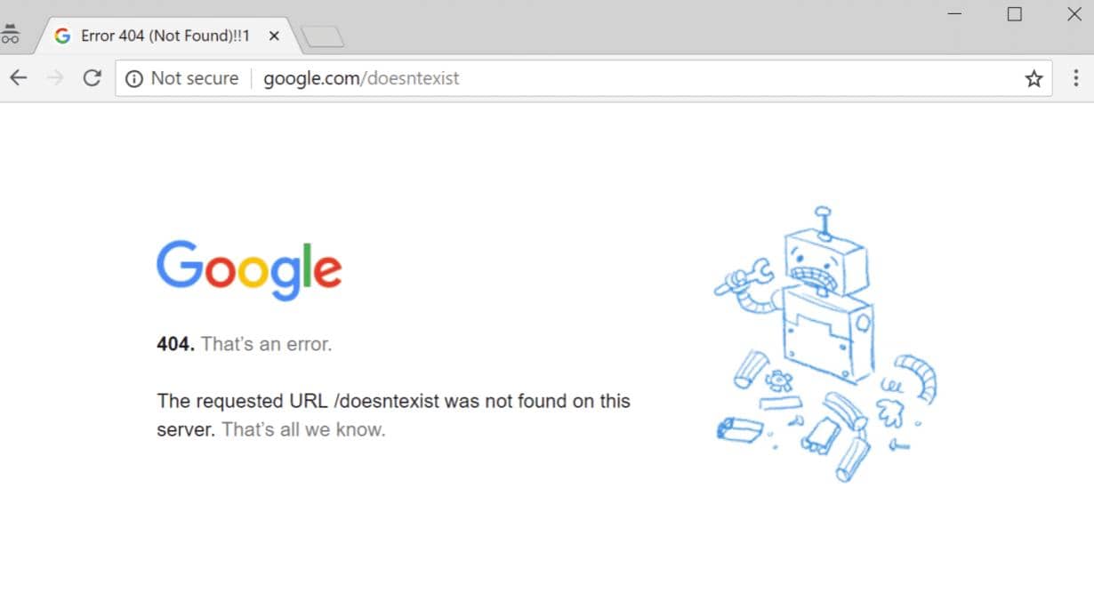View site info via Not secure icon
The height and width of the screenshot is (600, 1094).
(x=134, y=78)
